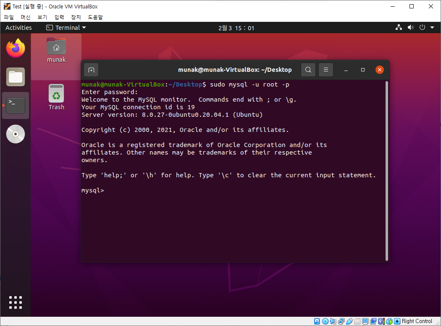Click the USB devices indicator in the status bar
The height and width of the screenshot is (326, 441).
[349, 321]
